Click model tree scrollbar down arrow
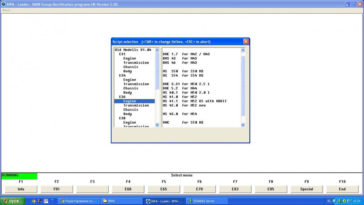 [157, 125]
